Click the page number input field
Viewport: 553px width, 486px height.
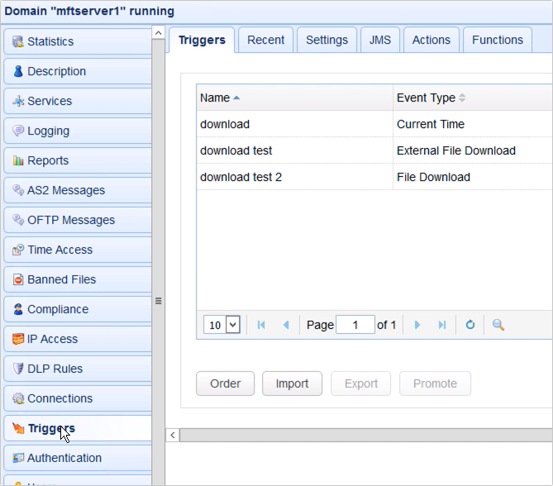pos(355,325)
